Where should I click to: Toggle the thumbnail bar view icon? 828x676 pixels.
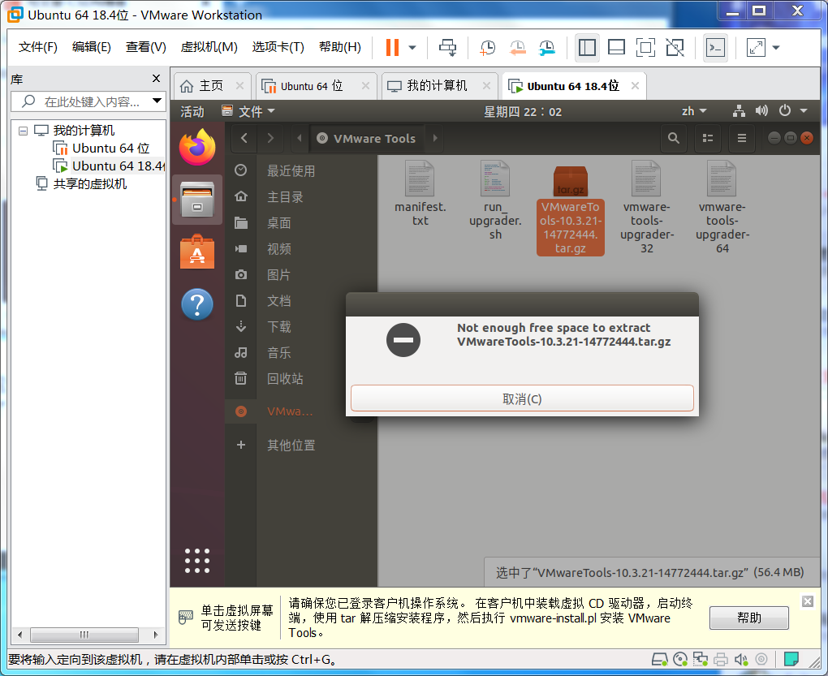[x=616, y=48]
